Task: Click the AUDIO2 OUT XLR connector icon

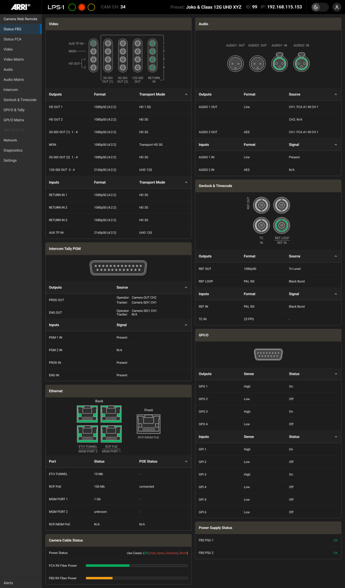Action: (257, 63)
